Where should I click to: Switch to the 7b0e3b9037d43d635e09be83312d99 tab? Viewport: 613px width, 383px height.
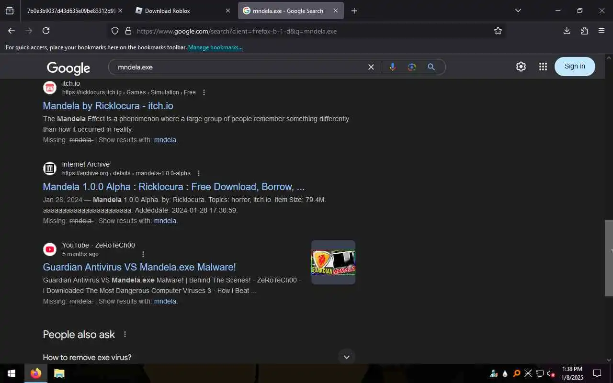tap(71, 11)
